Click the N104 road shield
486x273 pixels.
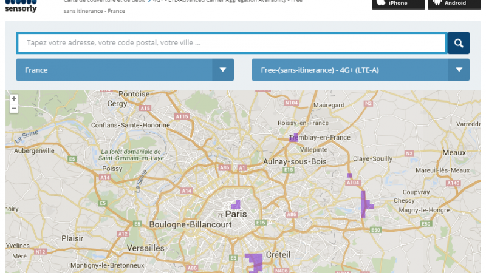292,103
